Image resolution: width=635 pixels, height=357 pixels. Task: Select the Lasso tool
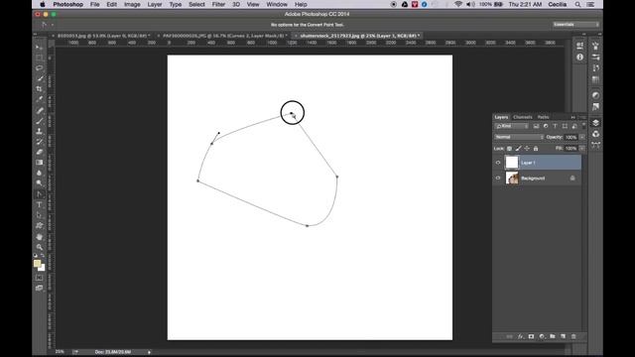[x=40, y=68]
